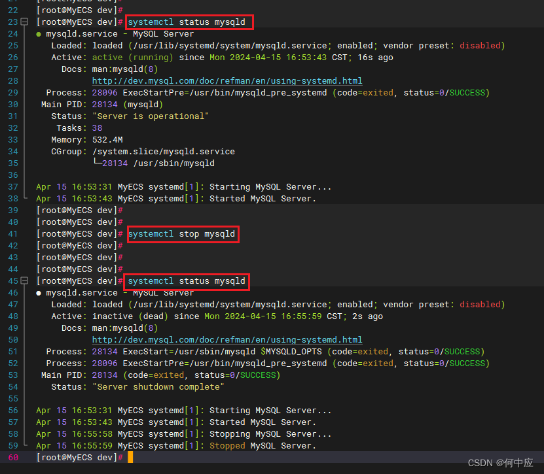Click the 'Server shutdown complete' status string
The width and height of the screenshot is (544, 474).
coord(158,386)
